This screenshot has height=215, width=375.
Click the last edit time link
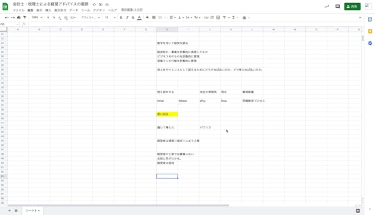[x=132, y=10]
